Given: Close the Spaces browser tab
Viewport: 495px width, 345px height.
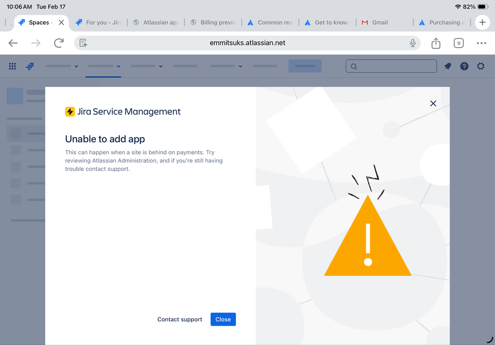Looking at the screenshot, I should pyautogui.click(x=61, y=22).
